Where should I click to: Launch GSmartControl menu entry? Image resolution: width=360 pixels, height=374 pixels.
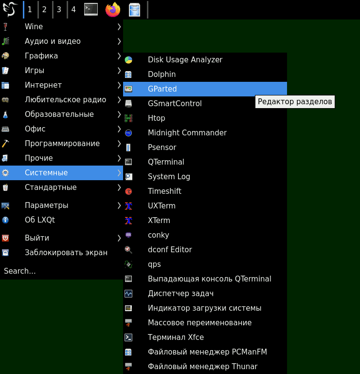point(205,104)
